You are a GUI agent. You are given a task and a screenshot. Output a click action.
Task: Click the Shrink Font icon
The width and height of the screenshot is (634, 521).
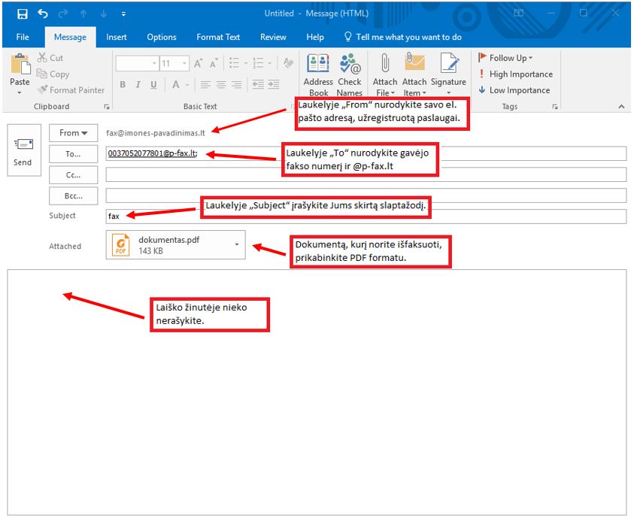click(x=214, y=63)
